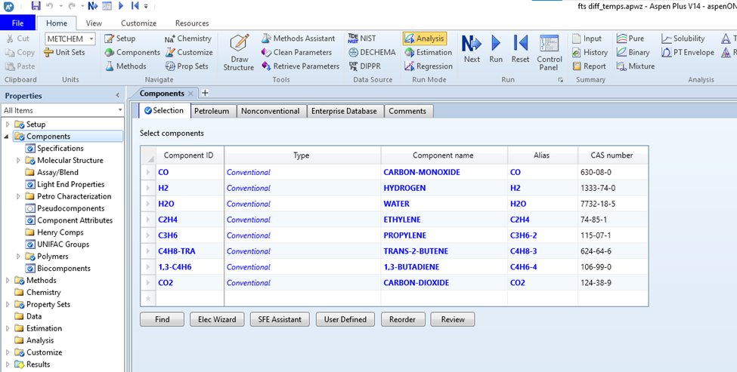Open the Control Panel

549,53
